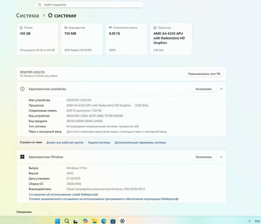Viewport: 261px width, 224px height.
Task: Open the 'Память' 410 GB storage card
Action: (38, 39)
